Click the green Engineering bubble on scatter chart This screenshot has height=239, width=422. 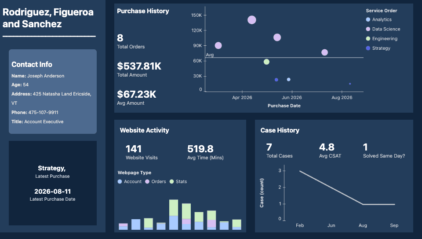(x=266, y=62)
